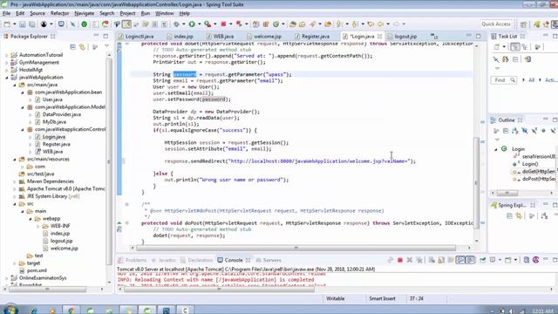The width and height of the screenshot is (558, 314).
Task: Open Display Selected Console dropdown arrow
Action: click(x=500, y=260)
